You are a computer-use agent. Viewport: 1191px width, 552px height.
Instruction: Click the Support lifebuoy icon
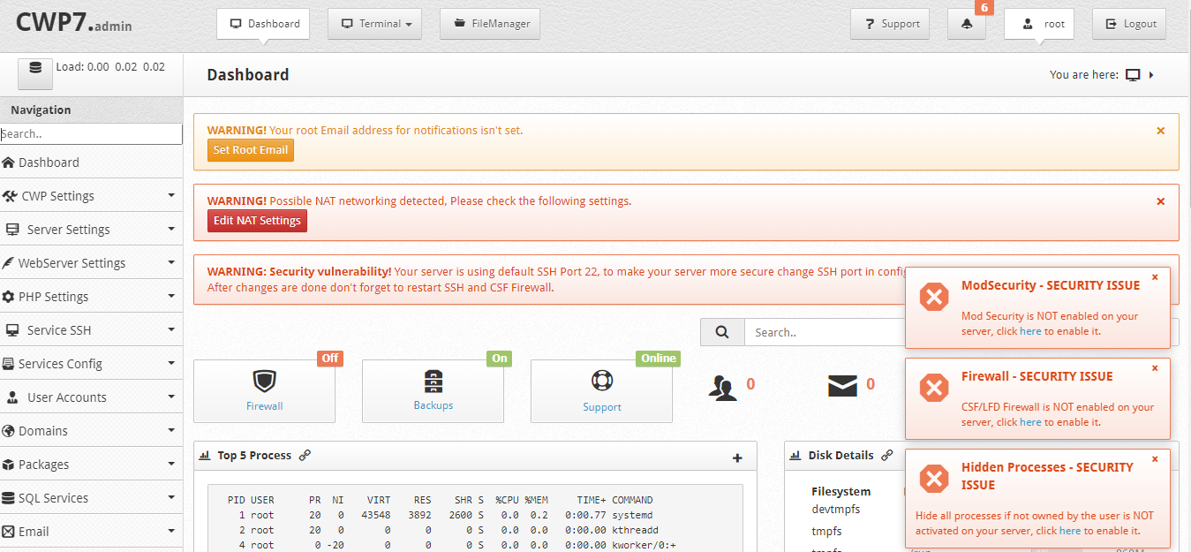pos(601,381)
